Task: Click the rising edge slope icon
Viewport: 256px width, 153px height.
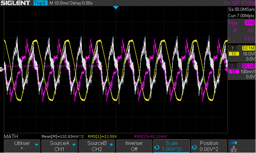Action: (x=235, y=30)
